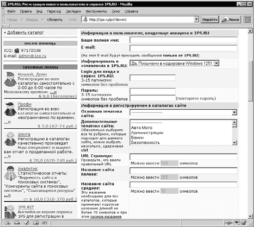Click the repeat password input field
This screenshot has width=254, height=227.
tap(153, 98)
